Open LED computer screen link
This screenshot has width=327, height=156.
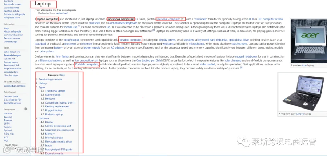pyautogui.click(x=270, y=19)
